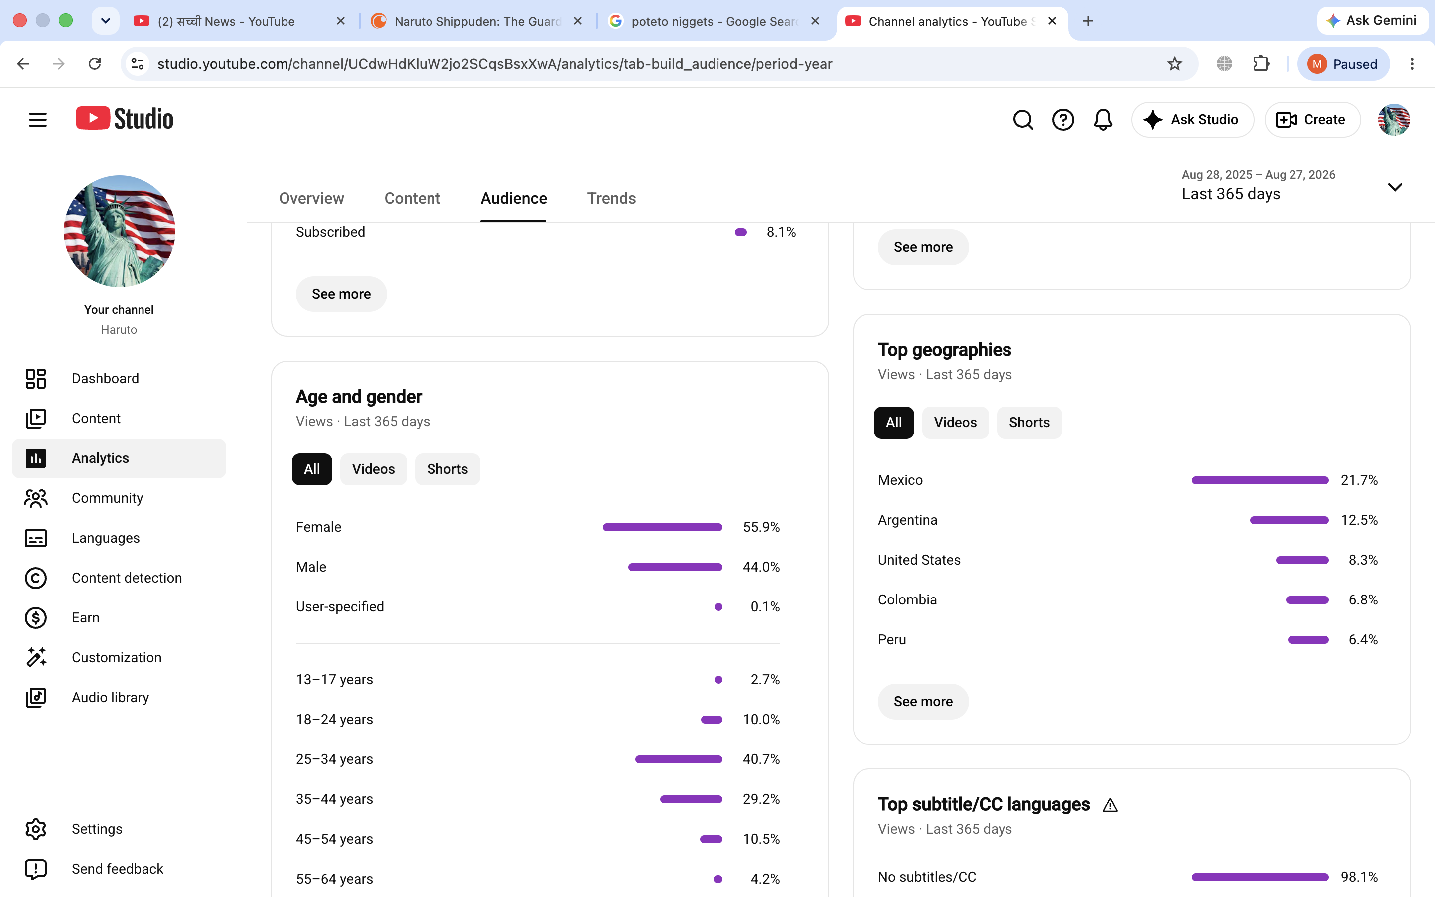The width and height of the screenshot is (1435, 897).
Task: Open the Chrome three-dot menu
Action: (1412, 63)
